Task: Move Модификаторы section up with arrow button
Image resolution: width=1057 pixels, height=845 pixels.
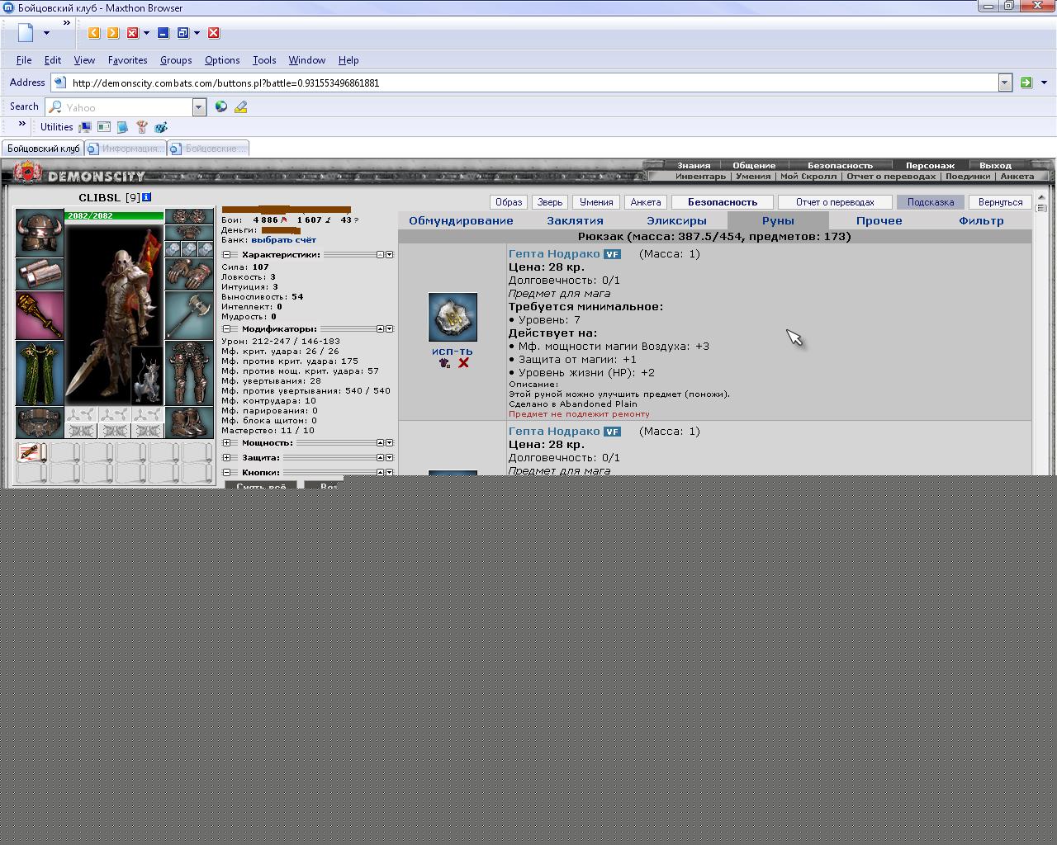Action: tap(381, 329)
